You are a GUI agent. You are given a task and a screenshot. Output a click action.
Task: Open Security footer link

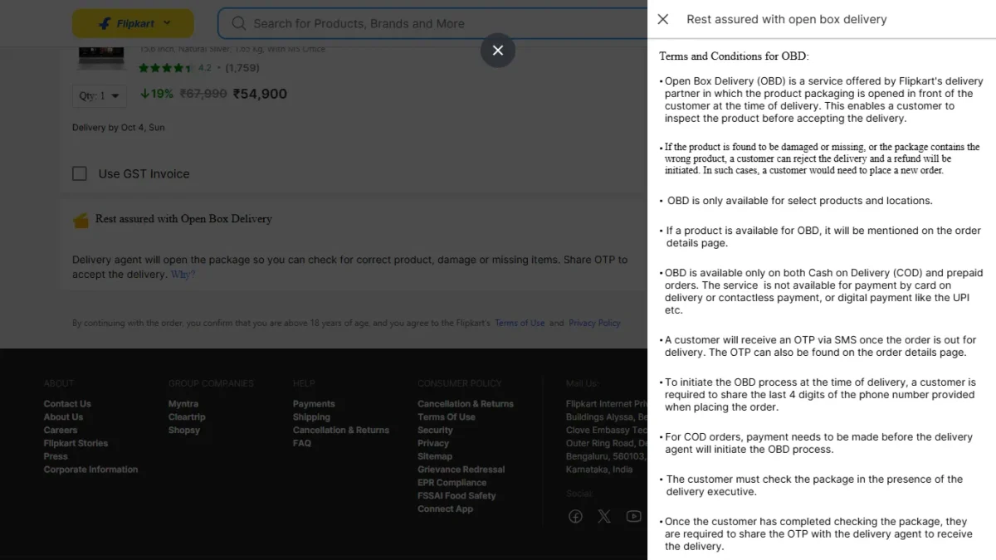(435, 430)
